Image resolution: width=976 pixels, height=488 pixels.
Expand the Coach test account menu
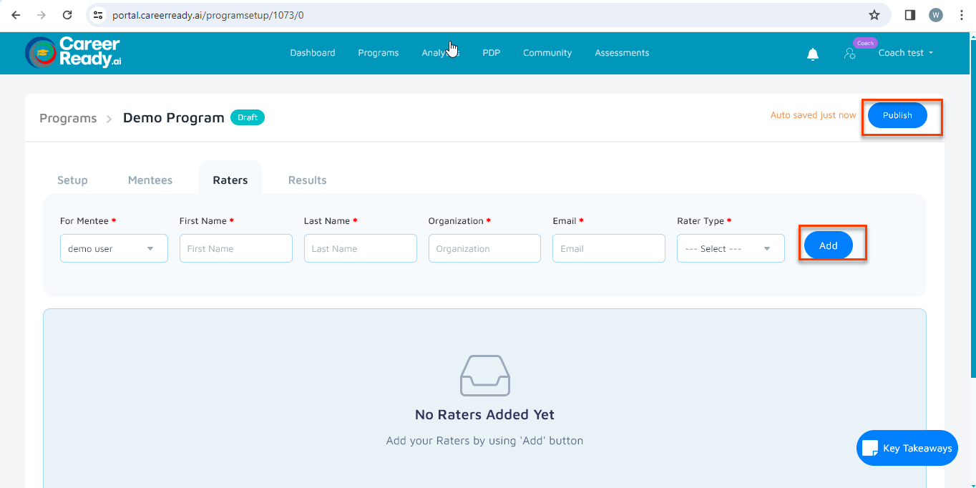(905, 53)
